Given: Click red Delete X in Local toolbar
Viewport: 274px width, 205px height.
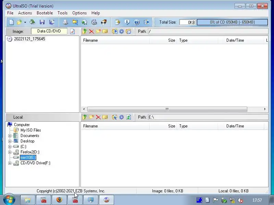Looking at the screenshot, I should coord(98,117).
